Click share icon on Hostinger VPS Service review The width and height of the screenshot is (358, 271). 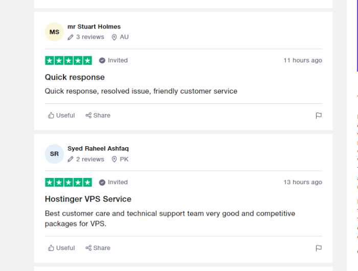coord(88,247)
